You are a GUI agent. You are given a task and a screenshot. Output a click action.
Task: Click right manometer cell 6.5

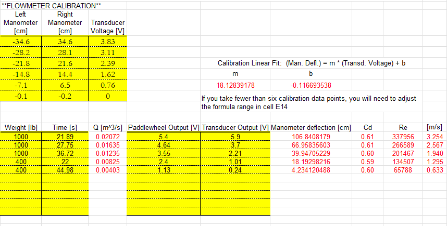(x=65, y=85)
